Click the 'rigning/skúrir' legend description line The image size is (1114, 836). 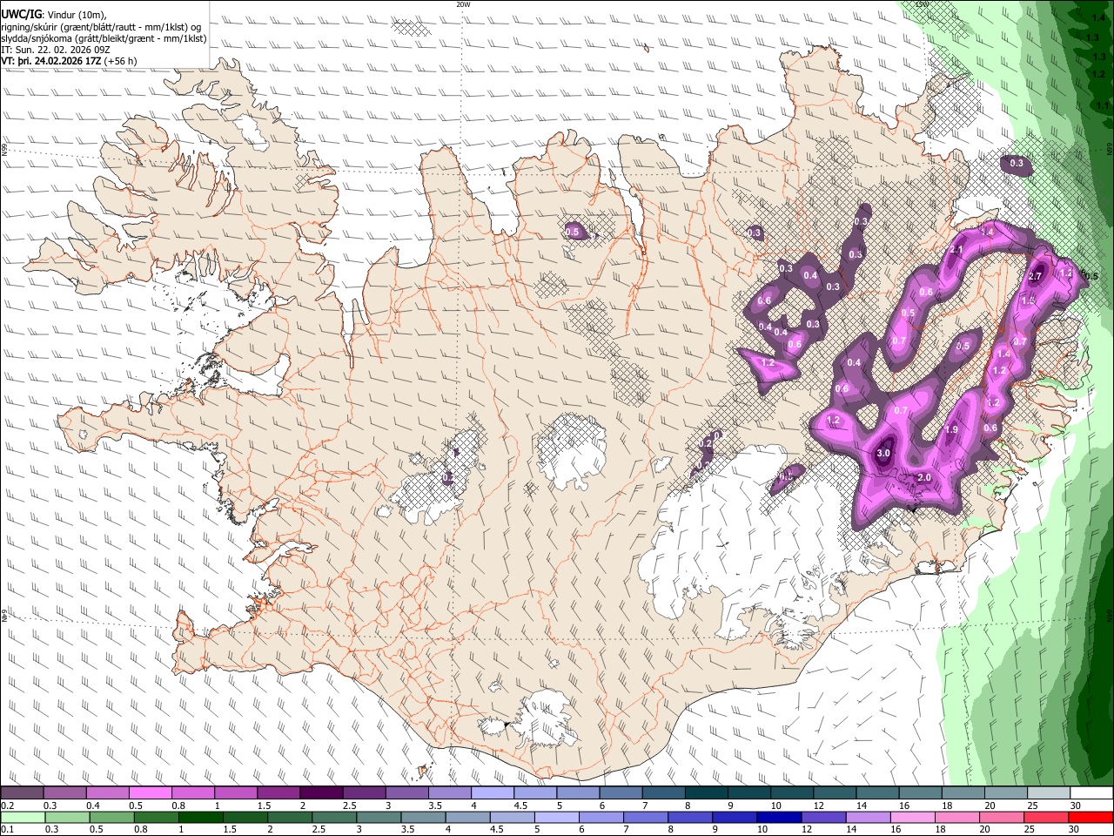(x=101, y=26)
